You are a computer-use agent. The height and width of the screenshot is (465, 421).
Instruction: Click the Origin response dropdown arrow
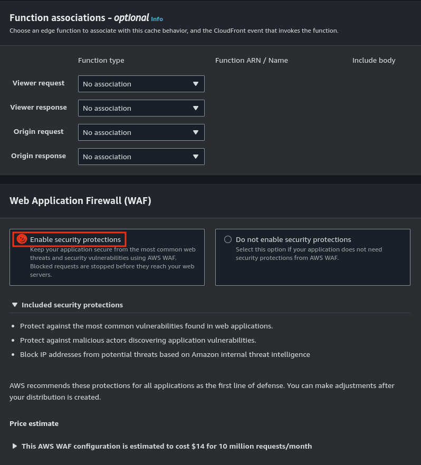[x=196, y=157]
